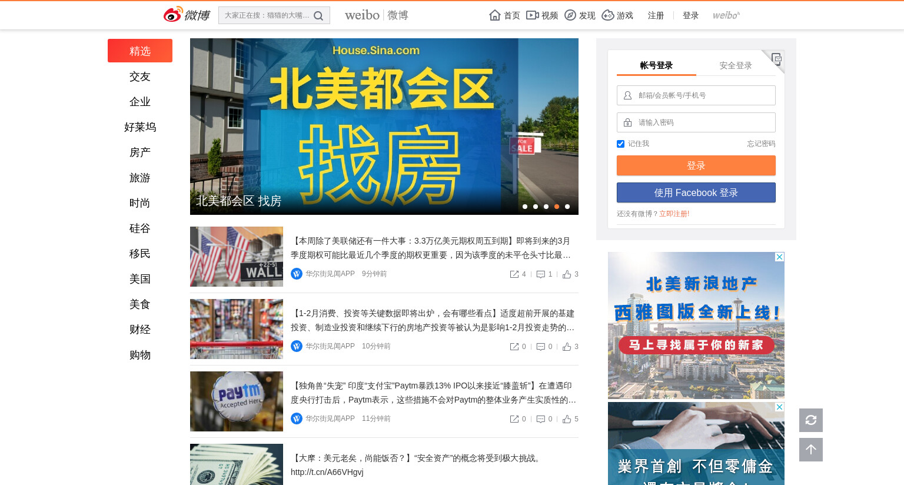Close the 北美新浪地产 ad
Viewport: 904px width, 485px height.
(779, 257)
